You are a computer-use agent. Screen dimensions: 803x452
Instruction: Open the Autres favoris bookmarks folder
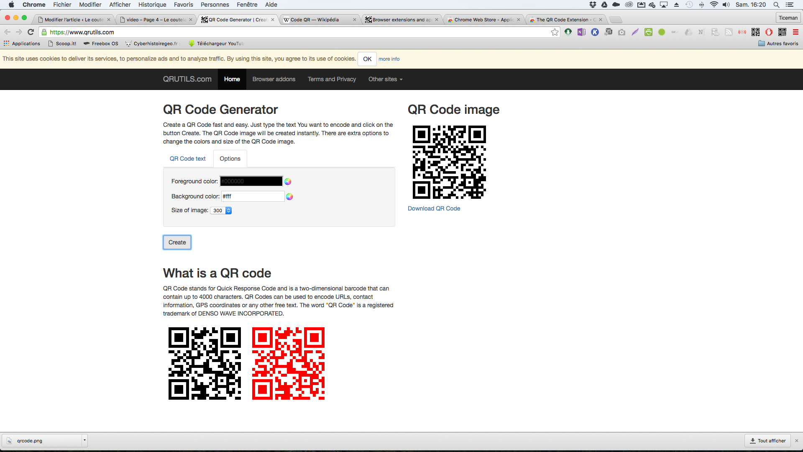(x=778, y=44)
